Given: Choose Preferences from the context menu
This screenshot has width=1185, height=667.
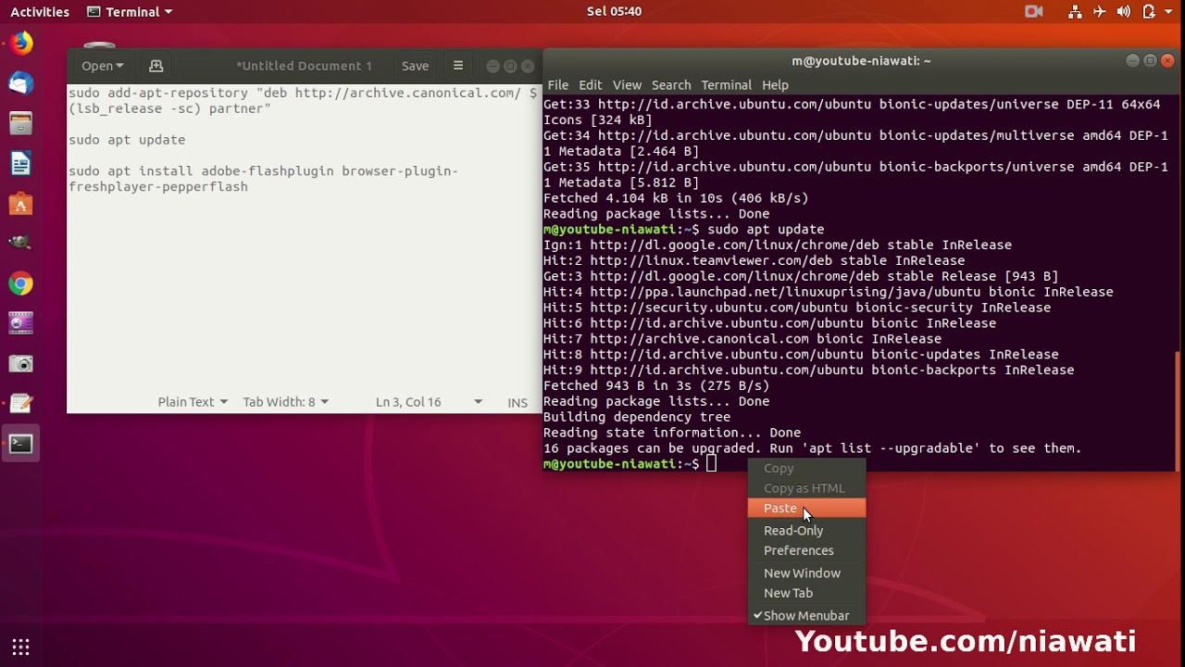Looking at the screenshot, I should 806,550.
